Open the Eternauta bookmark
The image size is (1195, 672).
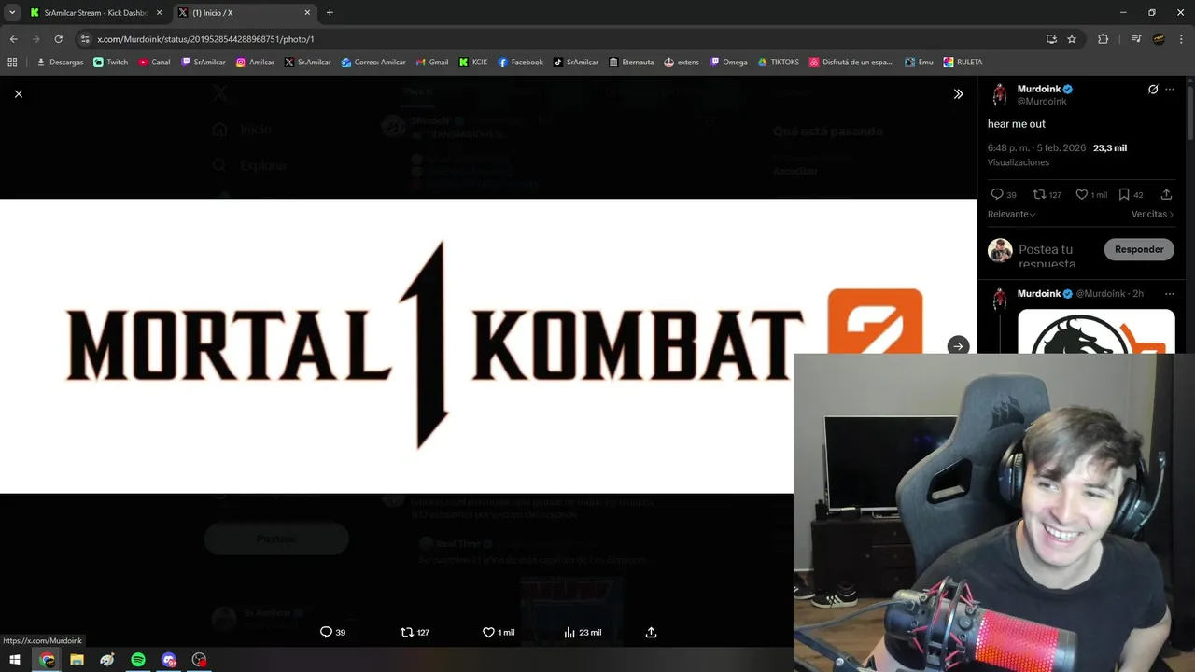coord(631,62)
